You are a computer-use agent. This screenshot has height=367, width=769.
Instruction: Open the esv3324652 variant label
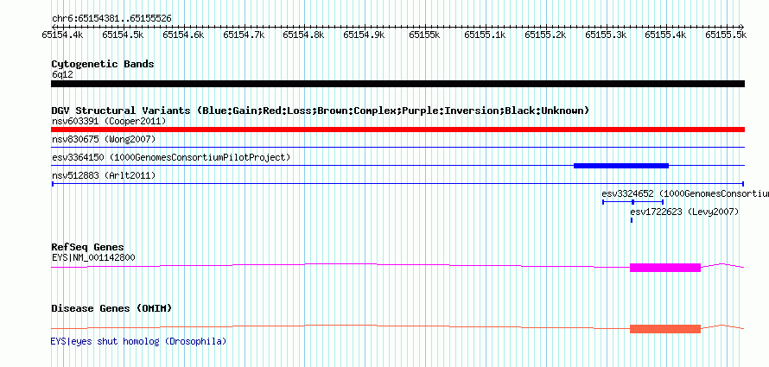(685, 193)
